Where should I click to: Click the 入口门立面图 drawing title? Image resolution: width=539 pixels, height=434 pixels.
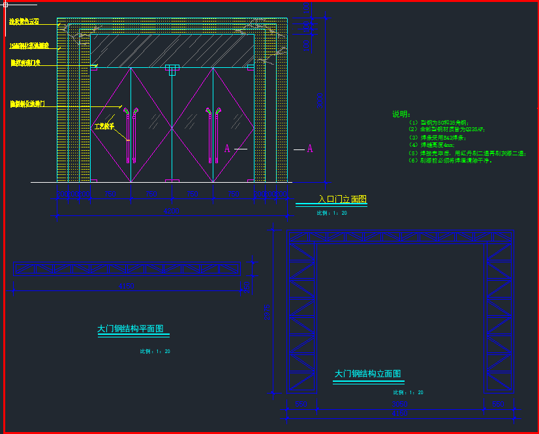(342, 199)
